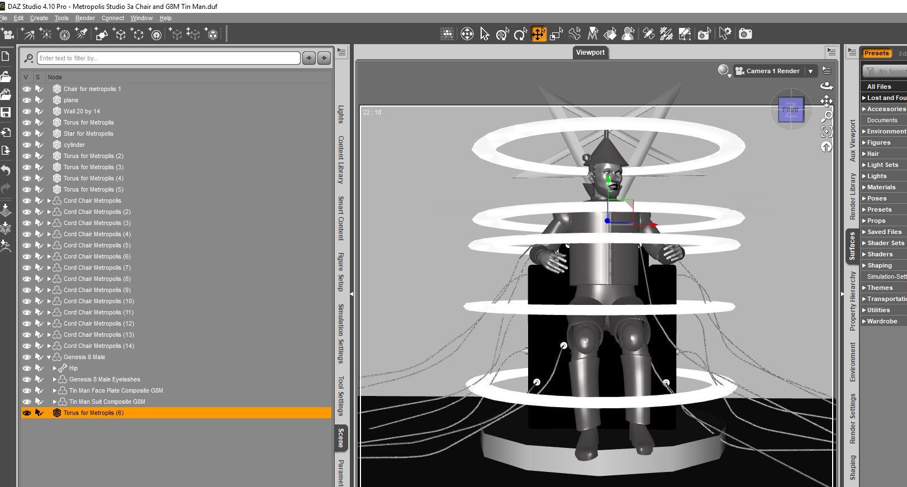Screen dimensions: 907x487
Task: Select the highlighted Translate tool
Action: click(538, 34)
